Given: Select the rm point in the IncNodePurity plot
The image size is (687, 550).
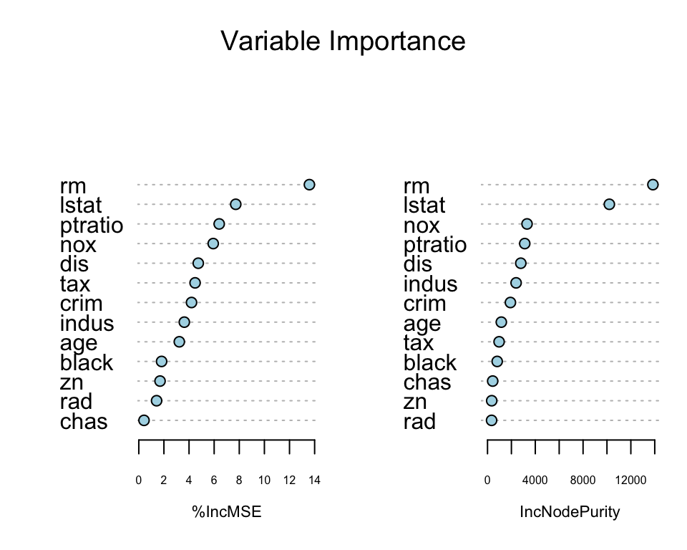Looking at the screenshot, I should [653, 185].
